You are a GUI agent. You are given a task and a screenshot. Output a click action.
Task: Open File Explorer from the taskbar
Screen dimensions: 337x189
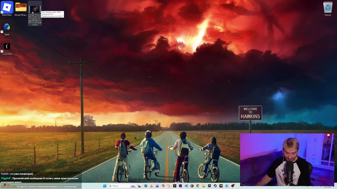pos(204,186)
